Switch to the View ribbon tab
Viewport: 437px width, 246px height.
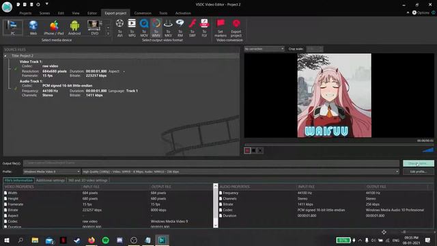tap(76, 13)
